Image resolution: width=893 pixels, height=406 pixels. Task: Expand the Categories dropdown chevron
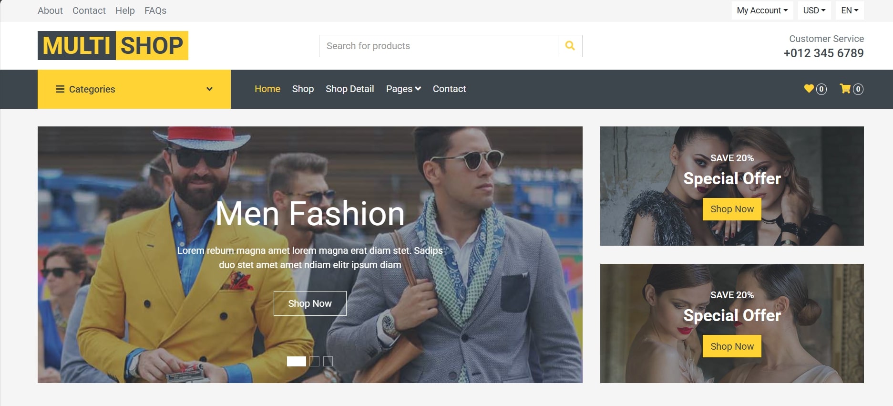pyautogui.click(x=209, y=89)
